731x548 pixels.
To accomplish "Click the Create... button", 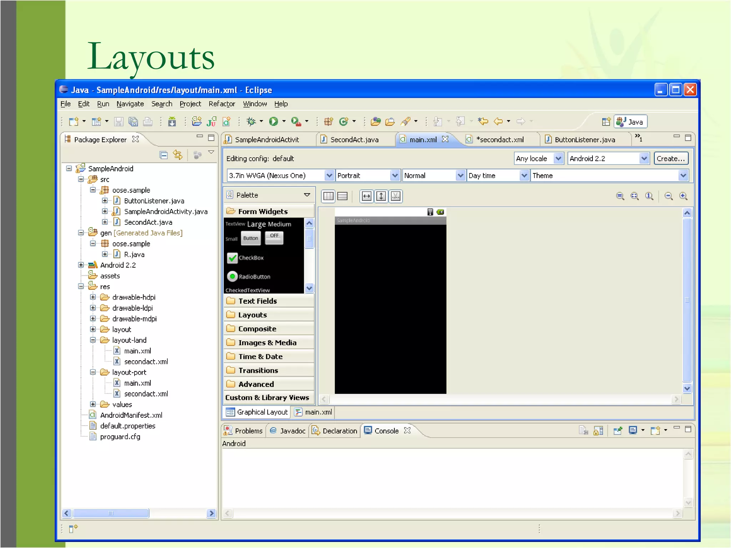I will click(671, 158).
